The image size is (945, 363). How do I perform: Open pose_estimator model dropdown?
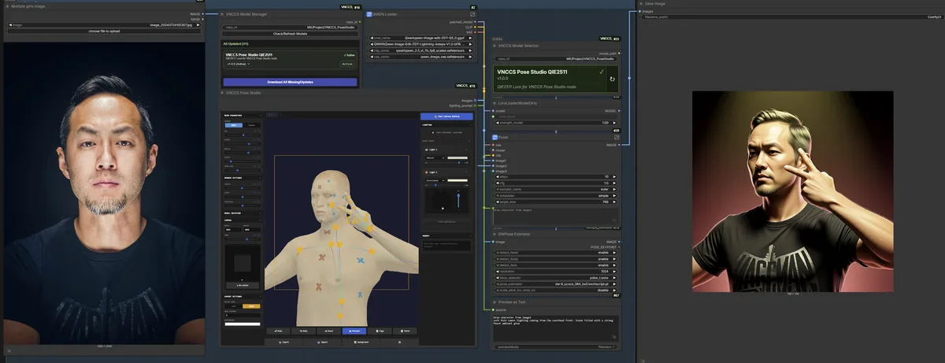pos(556,284)
